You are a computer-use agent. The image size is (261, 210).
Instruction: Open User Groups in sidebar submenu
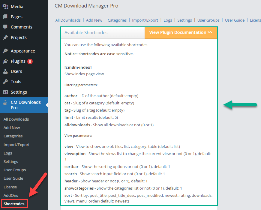pos(15,170)
